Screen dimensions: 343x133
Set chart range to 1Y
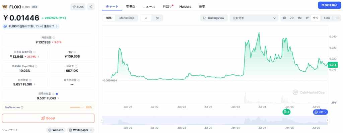(307, 18)
